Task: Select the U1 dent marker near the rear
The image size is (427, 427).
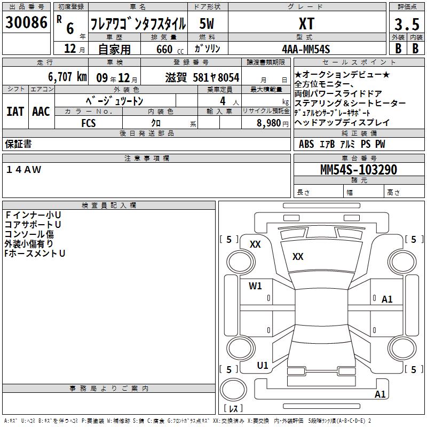Action: (263, 366)
